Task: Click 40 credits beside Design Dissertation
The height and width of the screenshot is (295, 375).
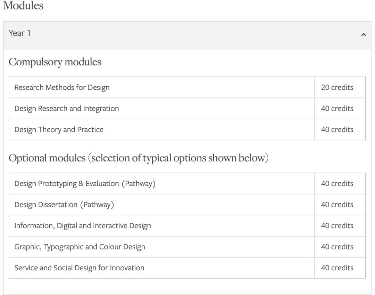Action: click(x=337, y=205)
